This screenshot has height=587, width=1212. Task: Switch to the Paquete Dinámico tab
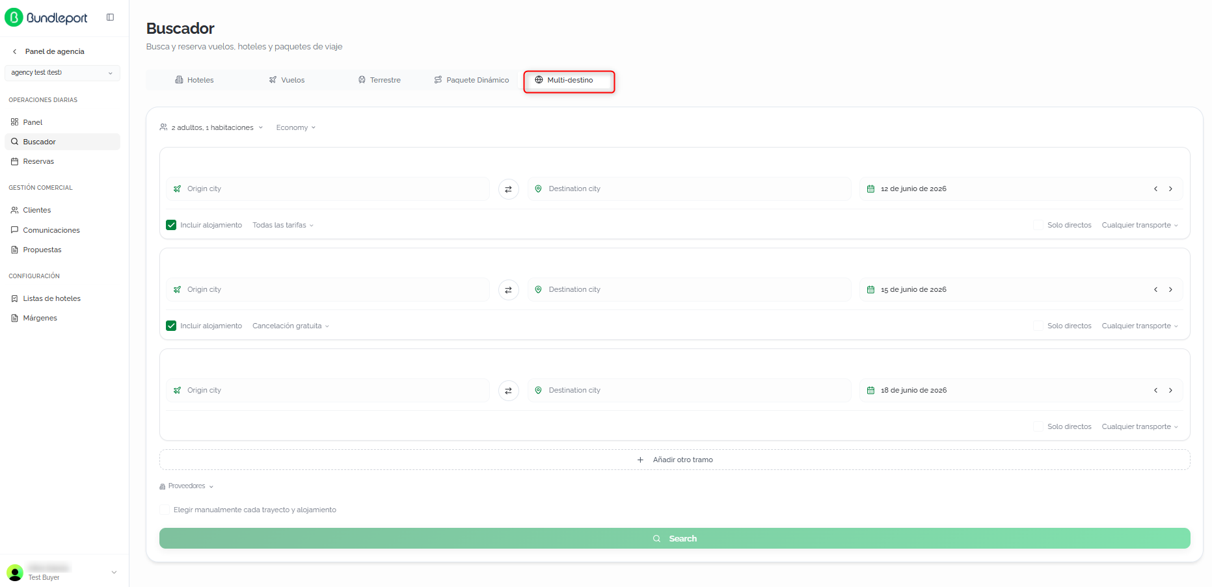point(472,80)
